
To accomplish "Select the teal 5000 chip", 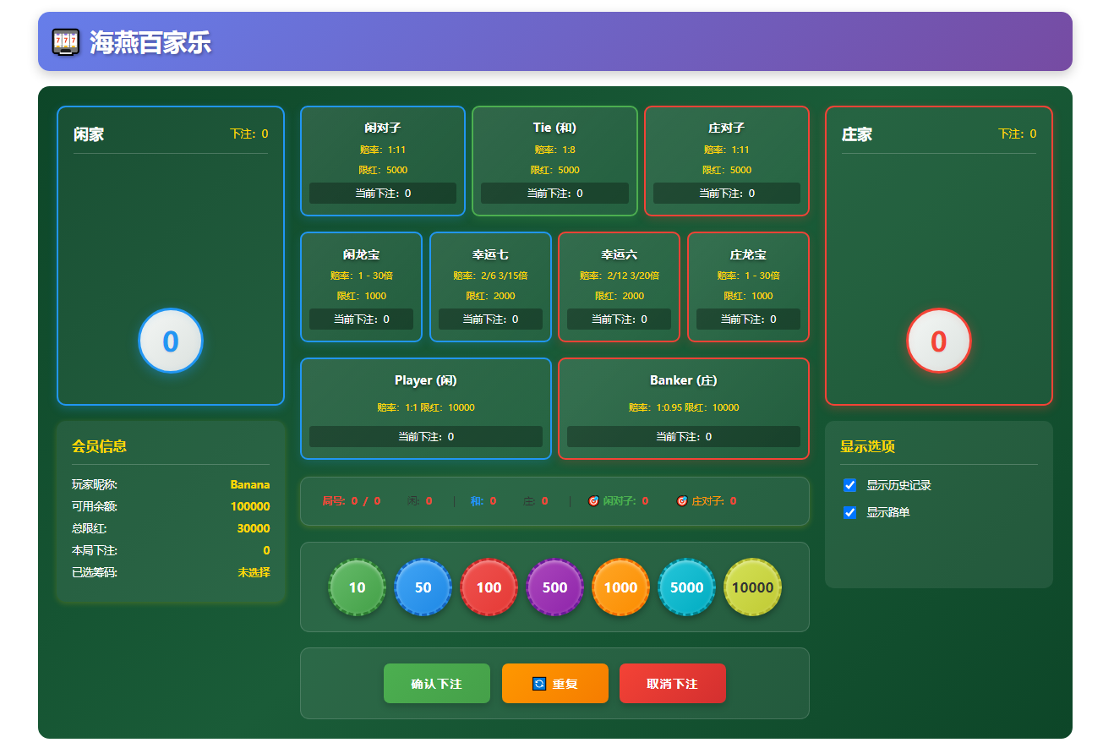I will coord(686,587).
